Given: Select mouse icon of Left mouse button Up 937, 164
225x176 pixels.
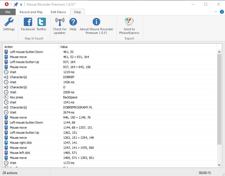Looking at the screenshot, I should 6,62.
